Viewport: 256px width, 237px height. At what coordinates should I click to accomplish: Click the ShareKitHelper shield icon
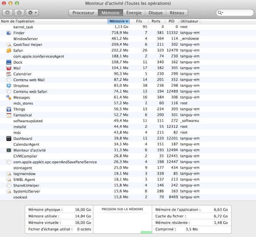9,186
